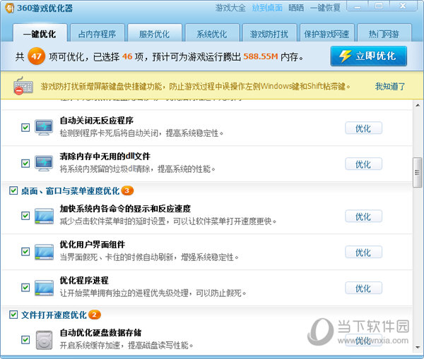Click 晒晒 link in title bar
Viewport: 424px width, 359px height.
tap(296, 8)
